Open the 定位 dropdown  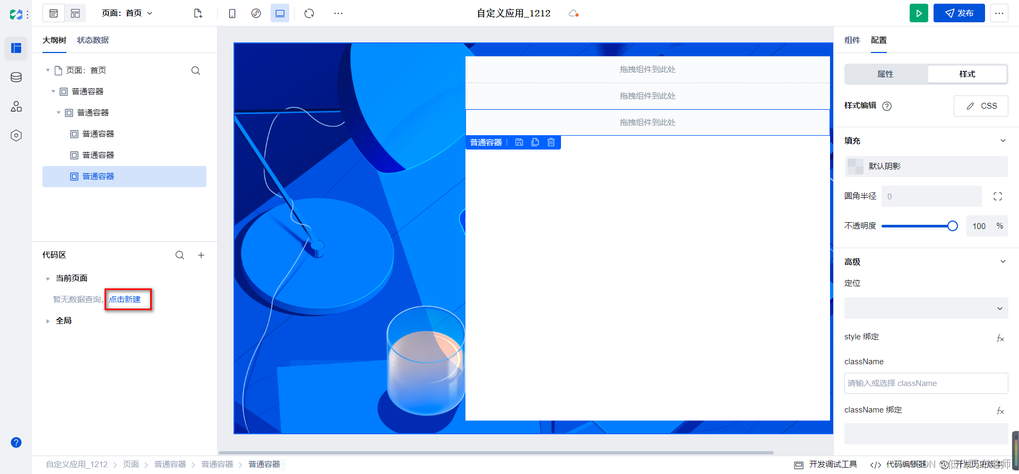[926, 308]
